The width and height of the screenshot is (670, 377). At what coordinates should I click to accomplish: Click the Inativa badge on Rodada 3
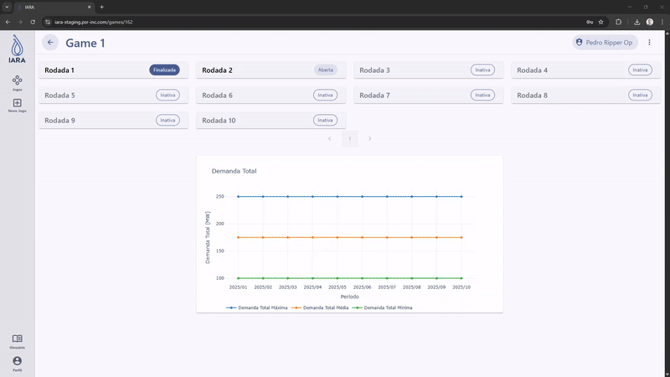pos(483,70)
